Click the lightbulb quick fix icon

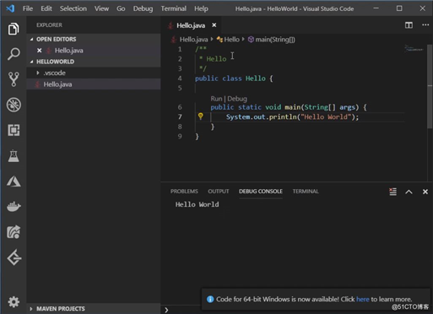coord(200,116)
